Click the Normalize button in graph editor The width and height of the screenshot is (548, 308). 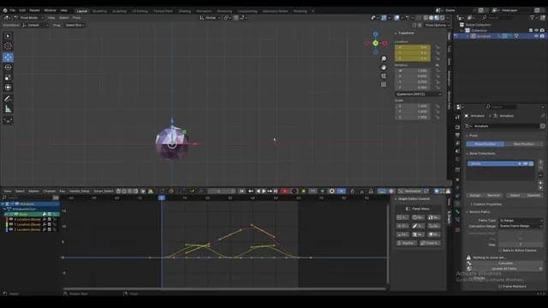[x=410, y=191]
